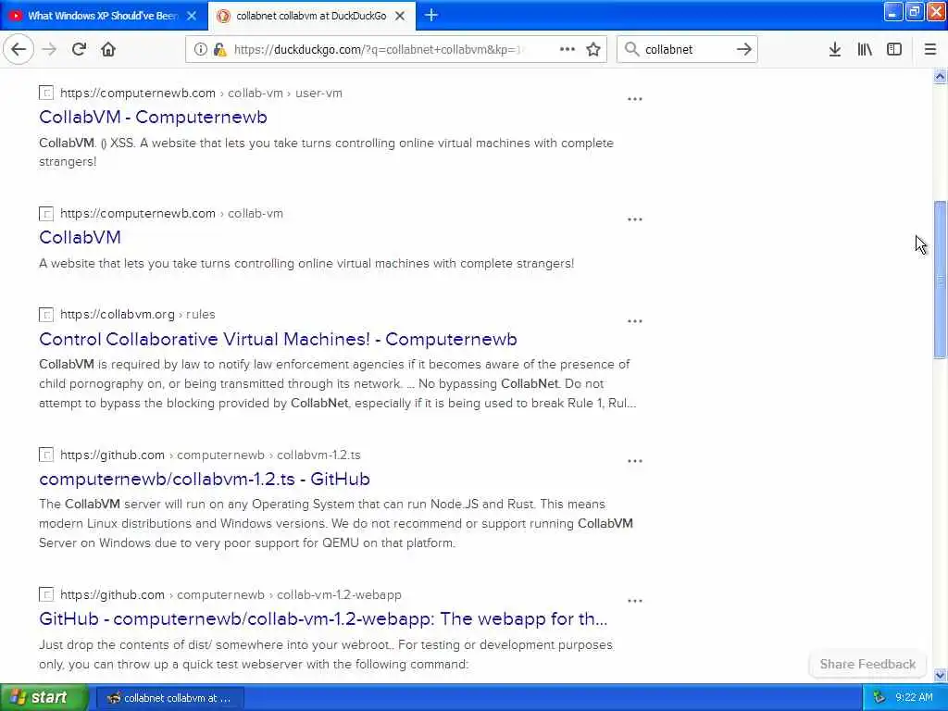Screen dimensions: 948x711
Task: Click the 9:22 AM taskbar clock
Action: tap(914, 698)
